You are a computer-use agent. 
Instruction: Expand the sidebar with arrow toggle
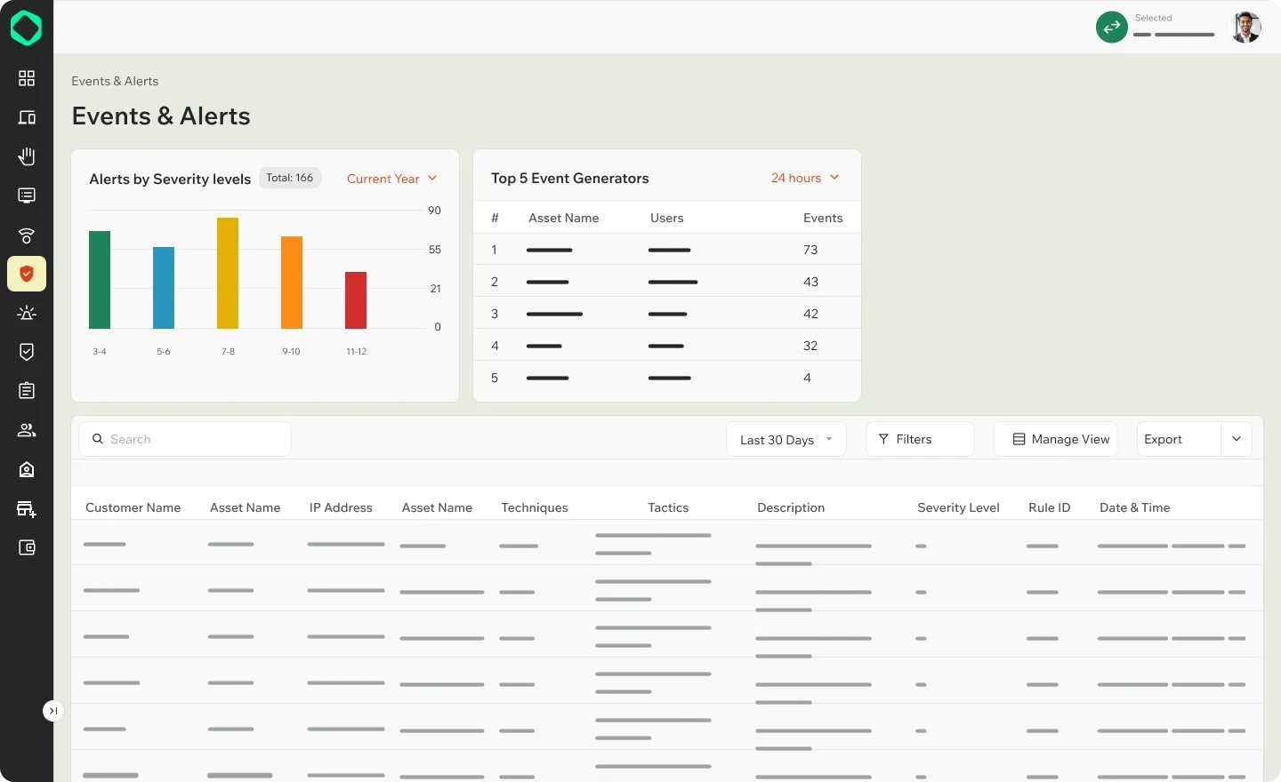click(x=53, y=711)
